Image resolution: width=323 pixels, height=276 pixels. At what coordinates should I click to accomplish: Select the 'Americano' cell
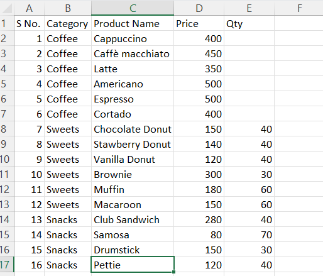133,84
